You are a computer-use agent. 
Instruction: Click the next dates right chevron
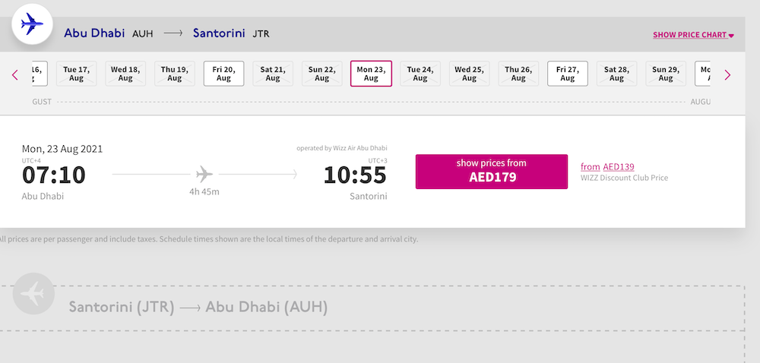(727, 74)
